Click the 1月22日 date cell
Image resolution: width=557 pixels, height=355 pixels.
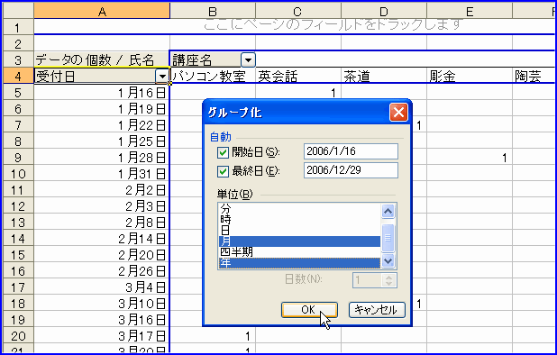(102, 125)
